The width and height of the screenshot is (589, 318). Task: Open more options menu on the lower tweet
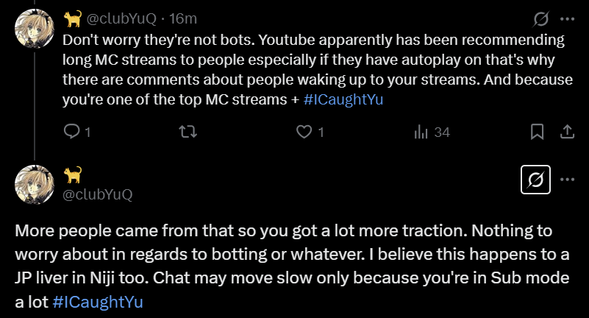tap(567, 179)
